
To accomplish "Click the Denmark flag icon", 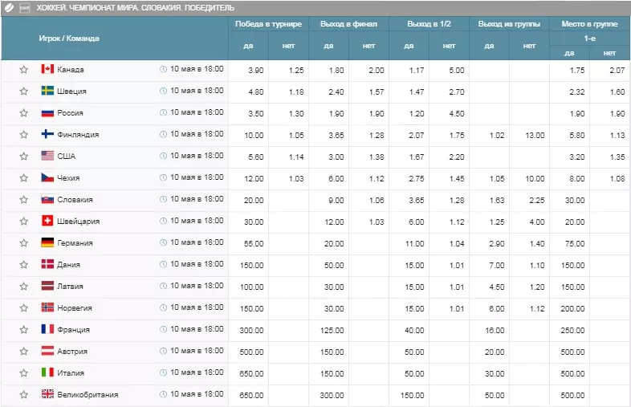I will click(47, 264).
